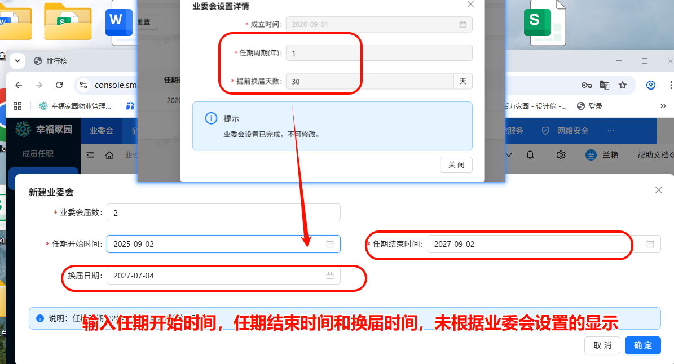This screenshot has width=674, height=364.
Task: Open the ... overflow menu in the nav bar
Action: (610, 130)
